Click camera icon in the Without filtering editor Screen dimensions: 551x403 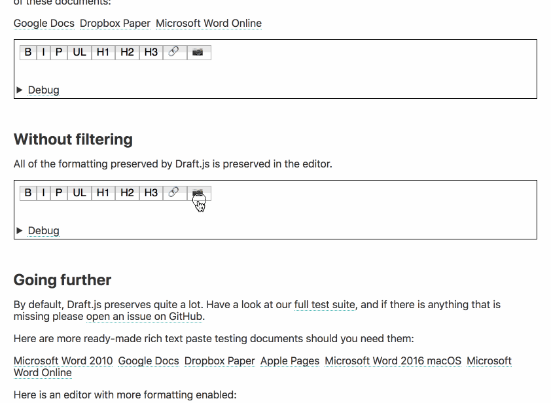pos(199,193)
